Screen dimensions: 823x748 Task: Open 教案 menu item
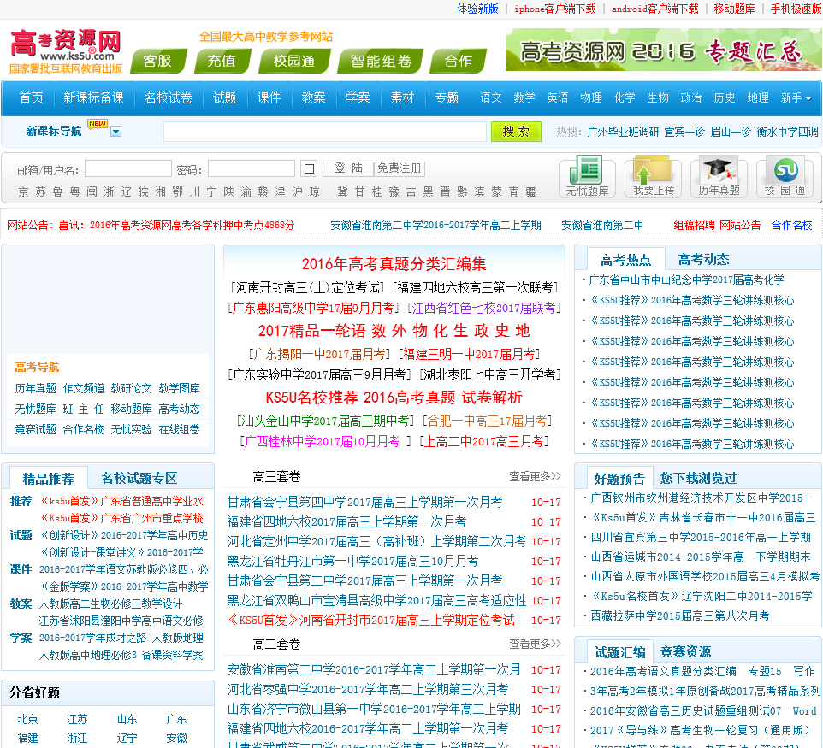pyautogui.click(x=313, y=98)
